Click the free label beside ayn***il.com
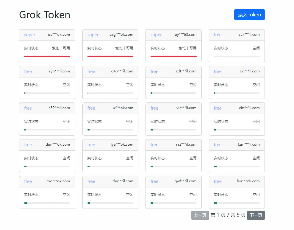This screenshot has width=294, height=230. 28,71
